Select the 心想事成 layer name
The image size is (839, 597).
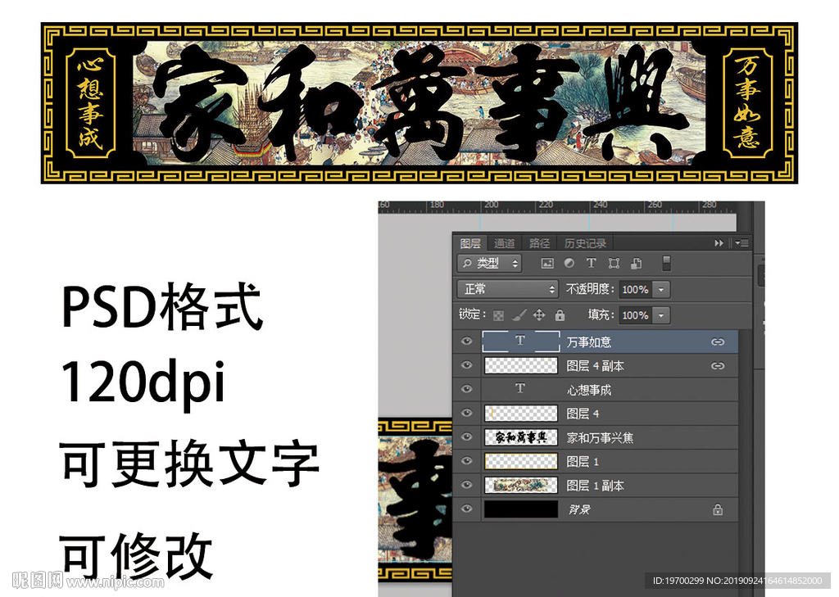588,390
